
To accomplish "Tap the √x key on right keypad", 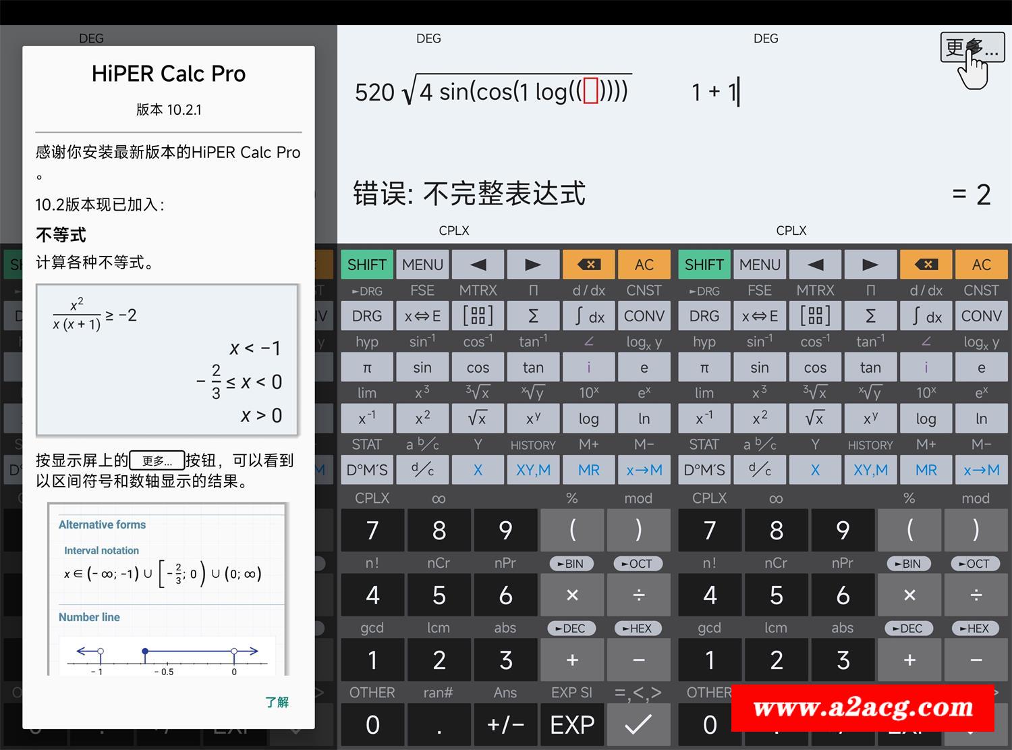I will tap(815, 419).
